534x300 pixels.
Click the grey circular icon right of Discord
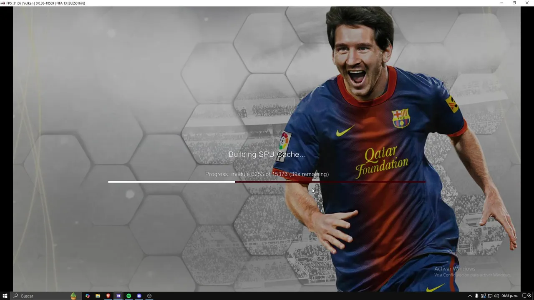coord(149,296)
